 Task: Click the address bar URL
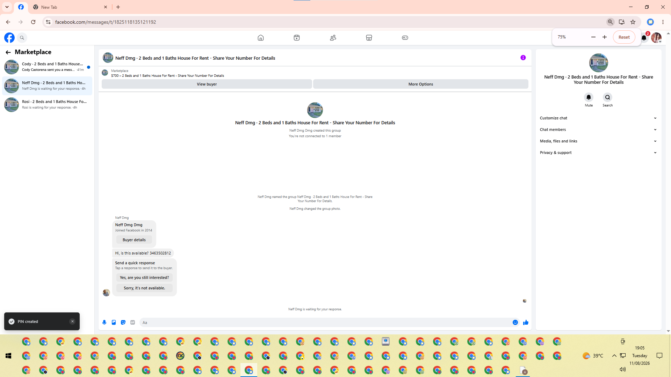pyautogui.click(x=106, y=22)
